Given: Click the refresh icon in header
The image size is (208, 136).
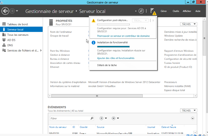Looking at the screenshot, I should tap(141, 11).
